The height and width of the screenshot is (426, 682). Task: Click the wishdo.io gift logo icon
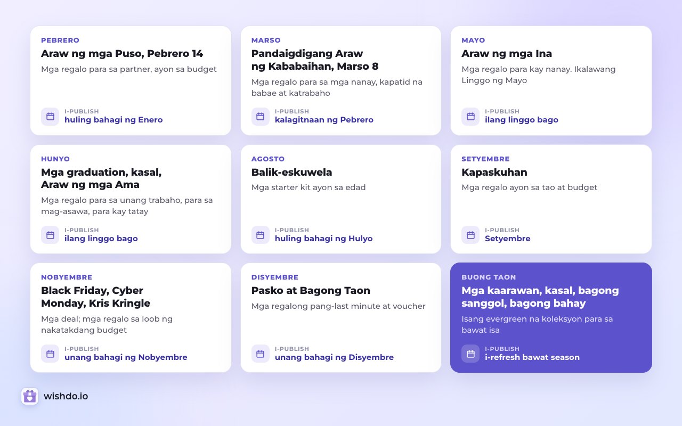click(x=30, y=396)
